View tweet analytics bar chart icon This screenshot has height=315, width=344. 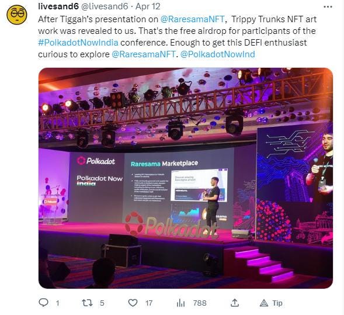pos(180,303)
